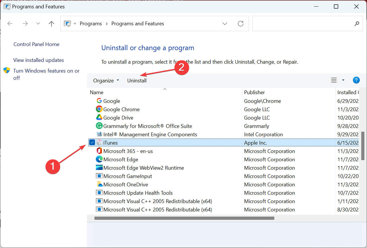Click the Programs and Features breadcrumb
The image size is (367, 248).
pos(138,24)
